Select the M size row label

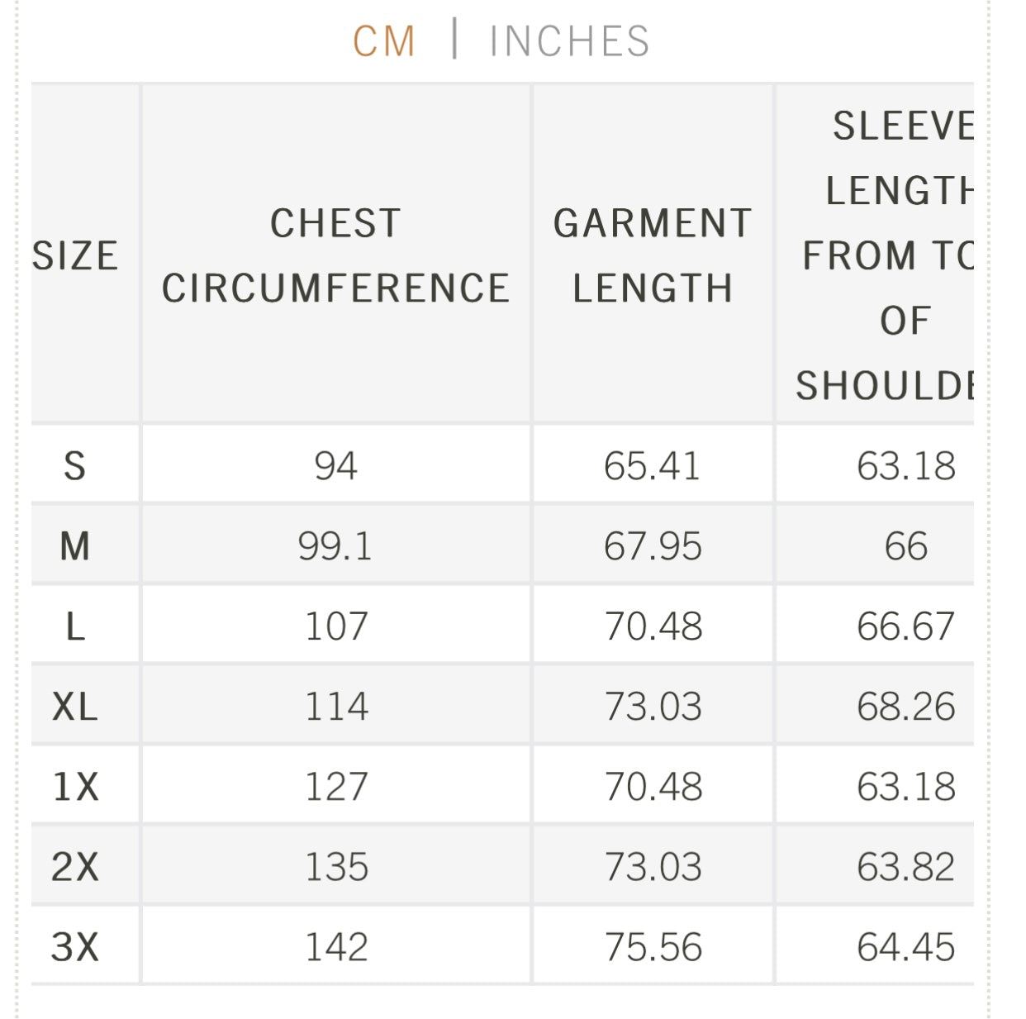[x=75, y=545]
